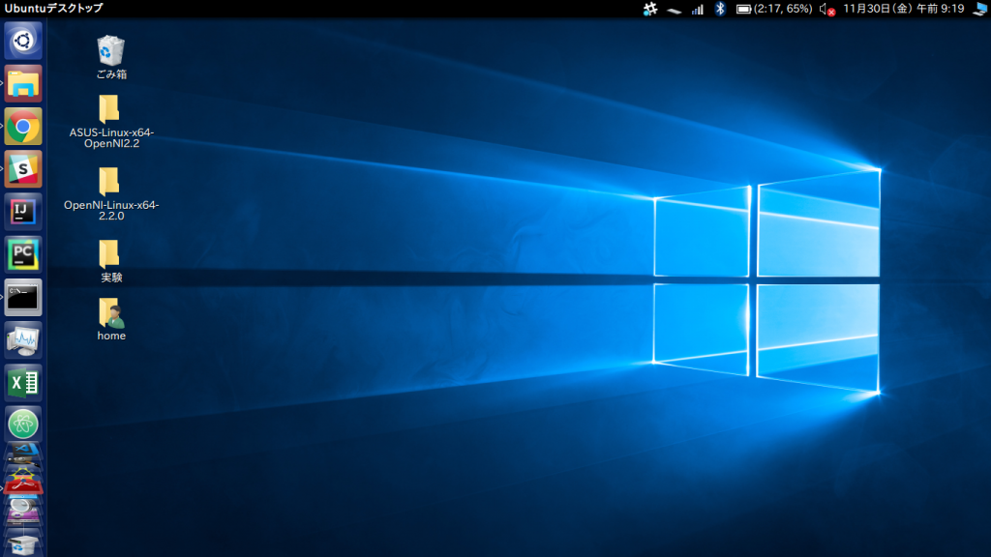Open the Atom editor from the dock
The width and height of the screenshot is (991, 557).
pyautogui.click(x=23, y=424)
